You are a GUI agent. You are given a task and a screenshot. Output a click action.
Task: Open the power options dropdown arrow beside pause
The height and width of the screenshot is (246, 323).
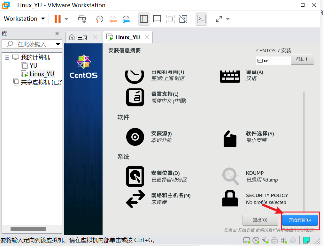[x=66, y=19]
